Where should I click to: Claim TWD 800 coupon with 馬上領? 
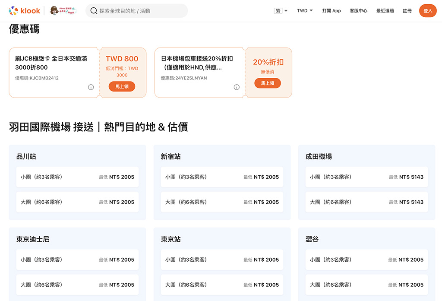[122, 86]
